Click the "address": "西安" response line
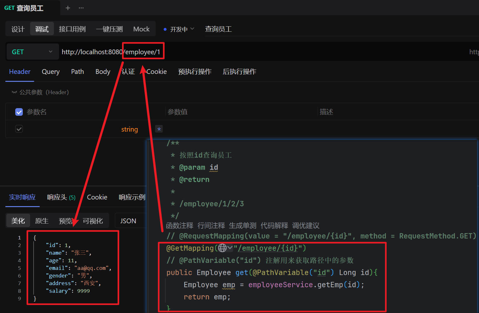This screenshot has height=313, width=479. pyautogui.click(x=73, y=283)
